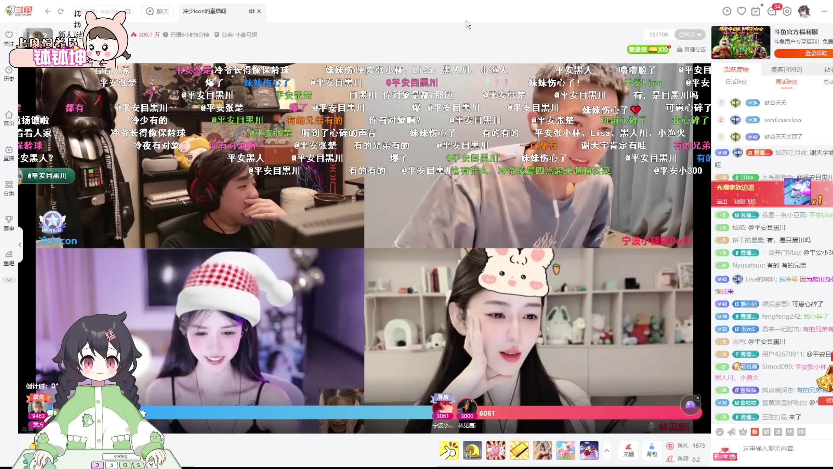The height and width of the screenshot is (469, 833).
Task: Claim the 登录领 X10 reward
Action: [x=648, y=50]
